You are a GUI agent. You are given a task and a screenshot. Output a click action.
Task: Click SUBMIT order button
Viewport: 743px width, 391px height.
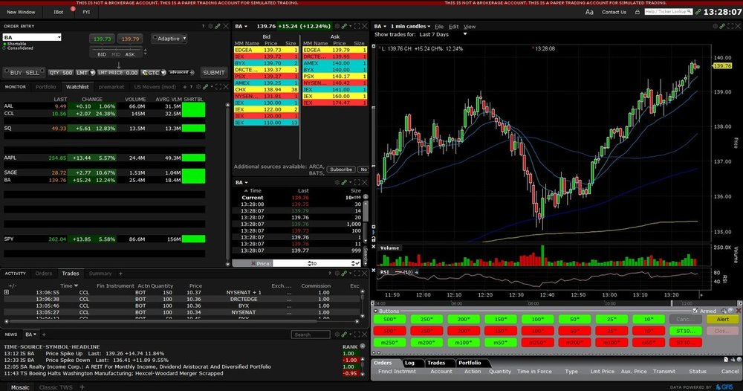pyautogui.click(x=214, y=73)
